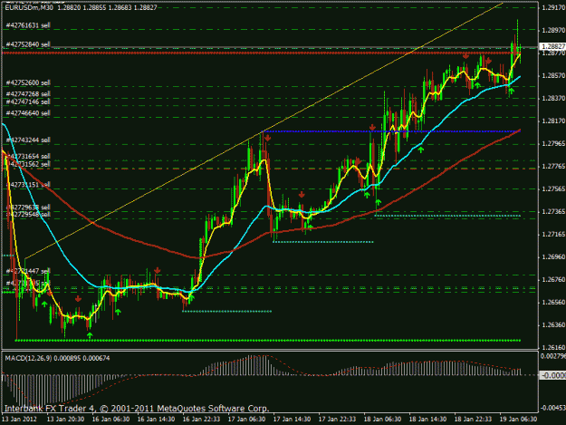Click the 1.28170 price axis label

(x=553, y=121)
